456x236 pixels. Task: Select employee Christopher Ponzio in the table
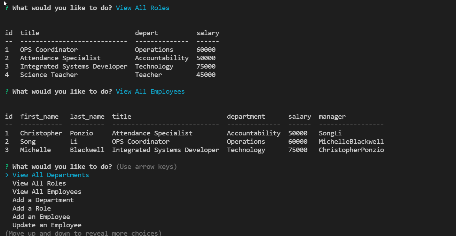pyautogui.click(x=61, y=133)
